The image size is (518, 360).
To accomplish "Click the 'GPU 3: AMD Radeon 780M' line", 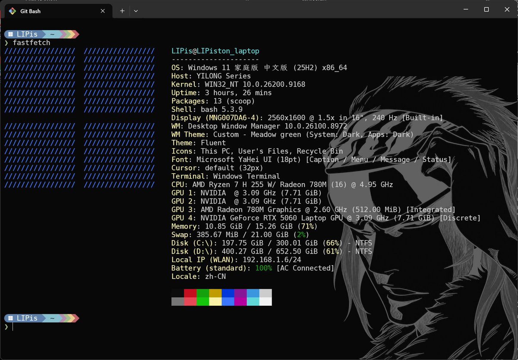I will click(313, 210).
